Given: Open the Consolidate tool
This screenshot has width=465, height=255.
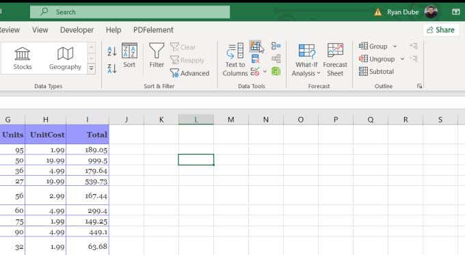Looking at the screenshot, I should coord(276,46).
